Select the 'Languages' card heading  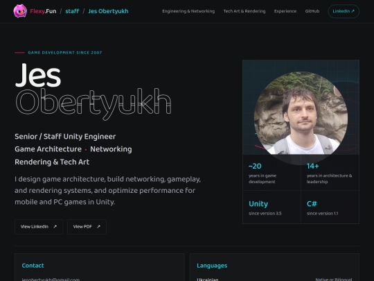[212, 266]
